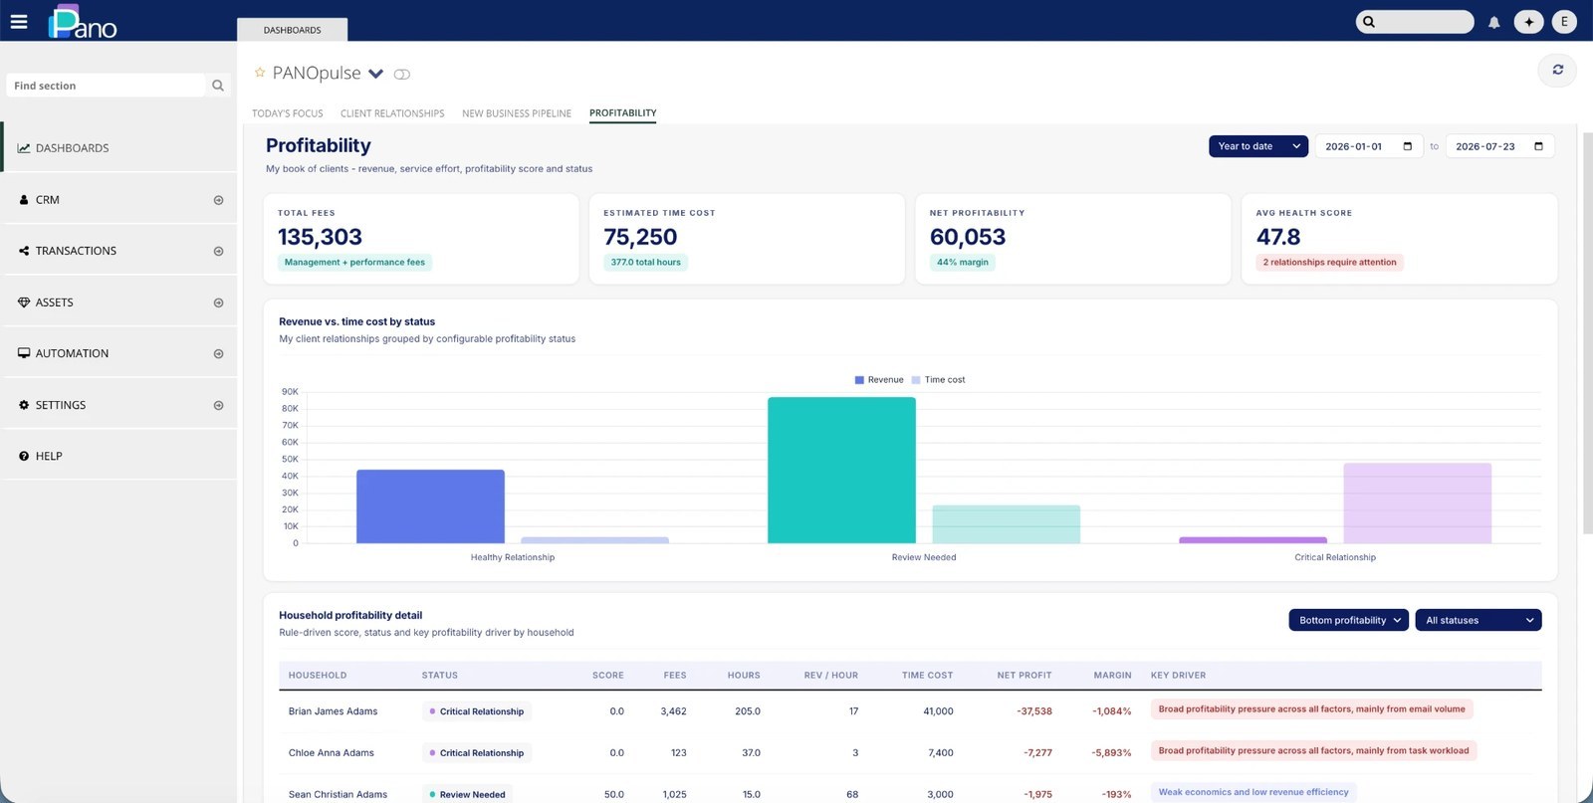The width and height of the screenshot is (1593, 803).
Task: Click Critical Relationship time cost bar
Action: 1418,503
